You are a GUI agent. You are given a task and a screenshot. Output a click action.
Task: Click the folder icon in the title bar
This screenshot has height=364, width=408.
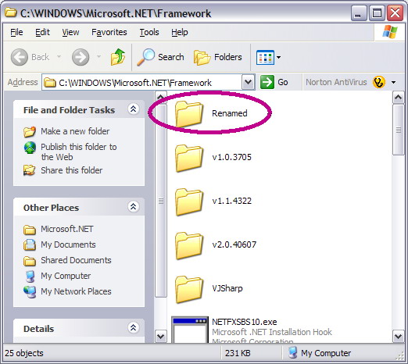[11, 12]
